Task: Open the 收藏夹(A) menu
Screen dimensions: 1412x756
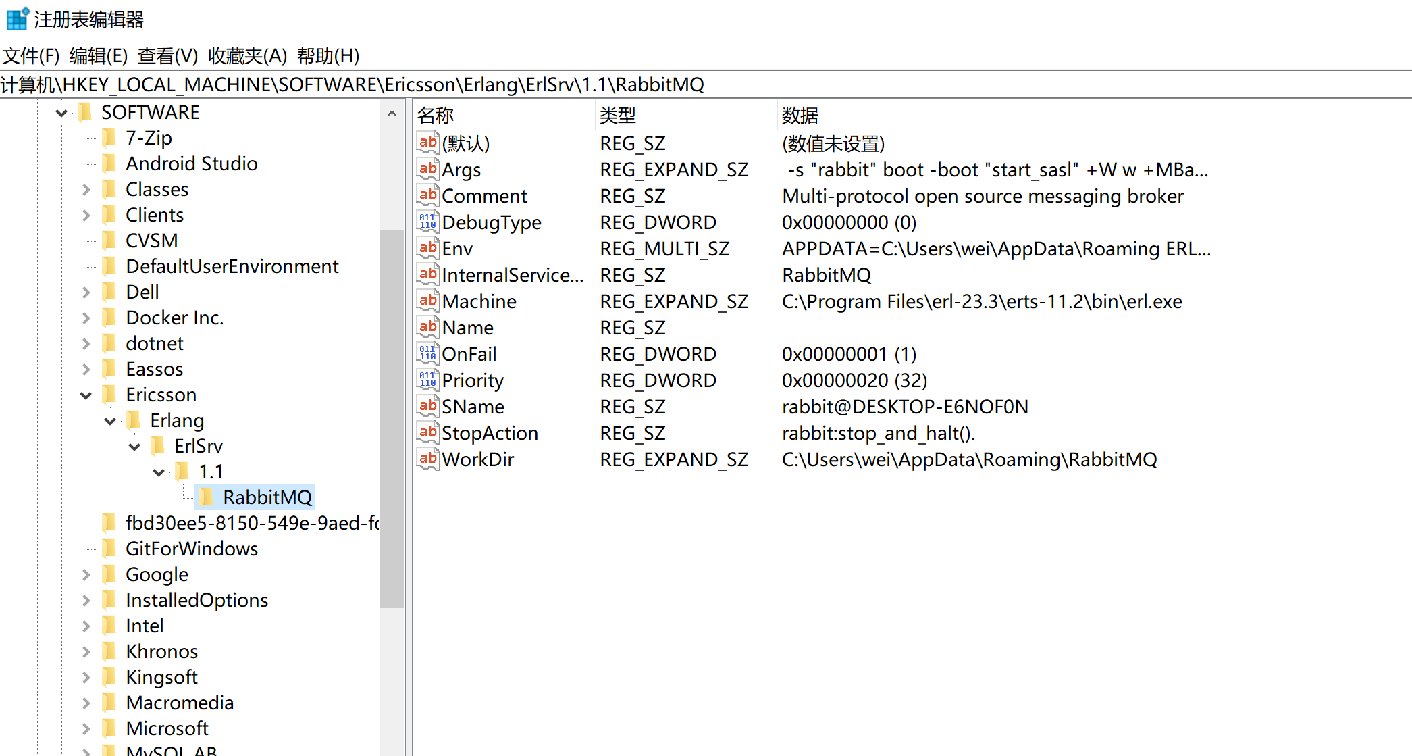Action: click(x=247, y=56)
